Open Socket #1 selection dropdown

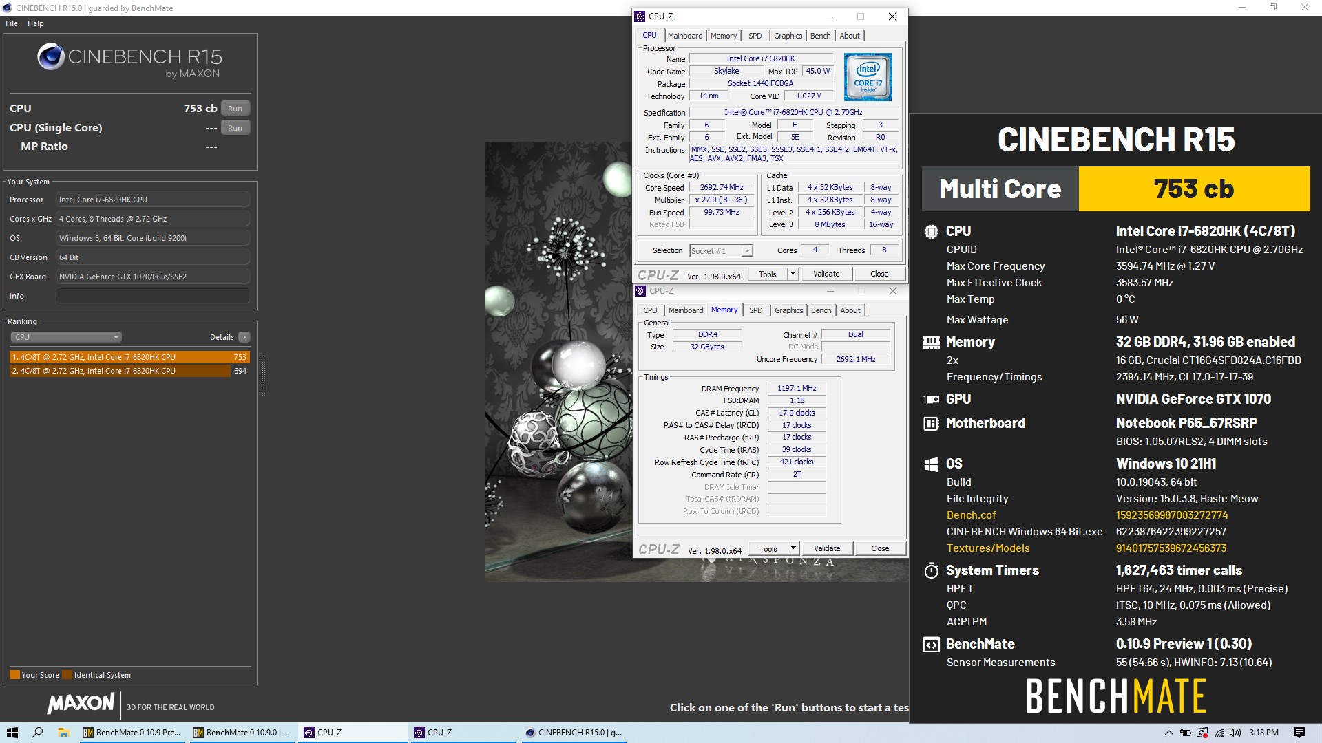[x=721, y=251]
